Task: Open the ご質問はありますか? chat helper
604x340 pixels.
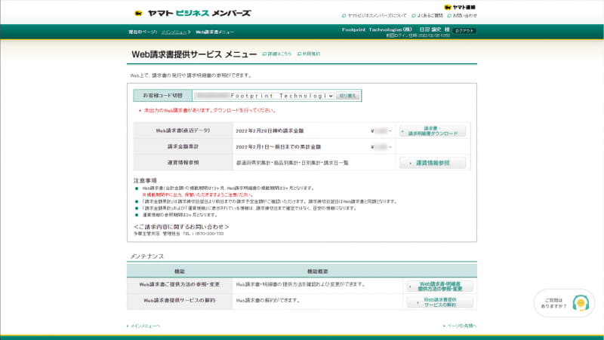Action: (x=564, y=303)
